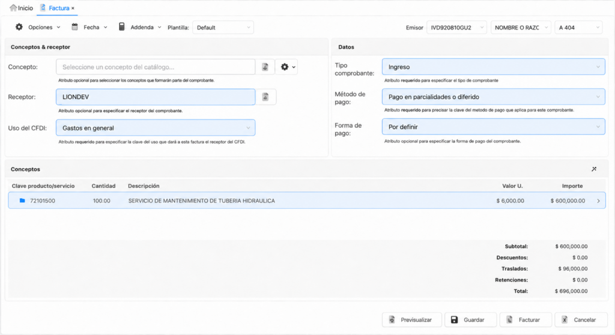Click the pin icon in Conceptos header
Image resolution: width=615 pixels, height=335 pixels.
(594, 169)
